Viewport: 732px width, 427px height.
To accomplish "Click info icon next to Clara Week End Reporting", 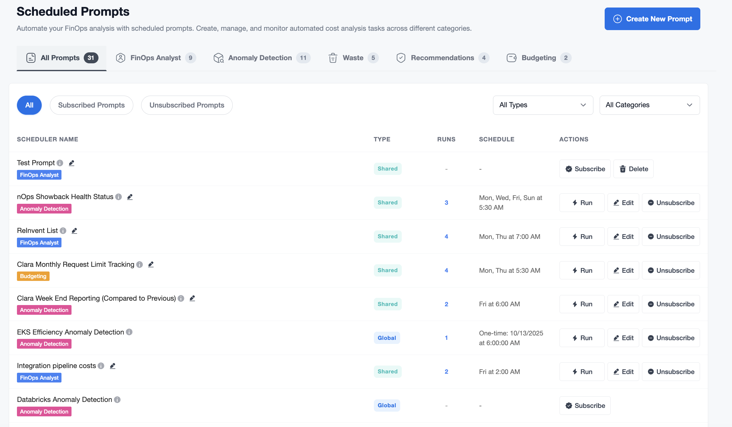I will click(x=181, y=298).
